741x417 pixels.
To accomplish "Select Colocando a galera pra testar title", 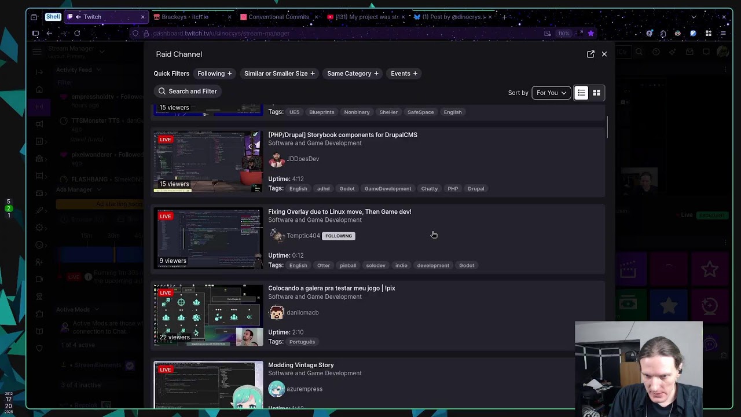I will [x=332, y=288].
